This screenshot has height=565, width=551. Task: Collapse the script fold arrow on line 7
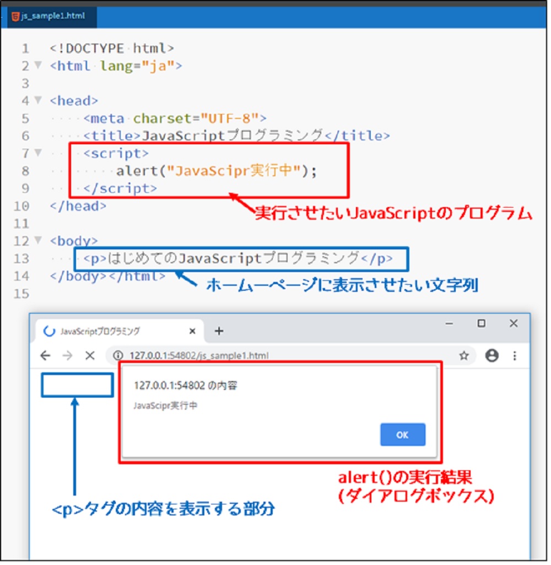coord(38,153)
